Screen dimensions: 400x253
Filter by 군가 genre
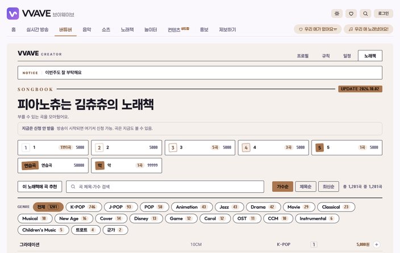[115, 230]
